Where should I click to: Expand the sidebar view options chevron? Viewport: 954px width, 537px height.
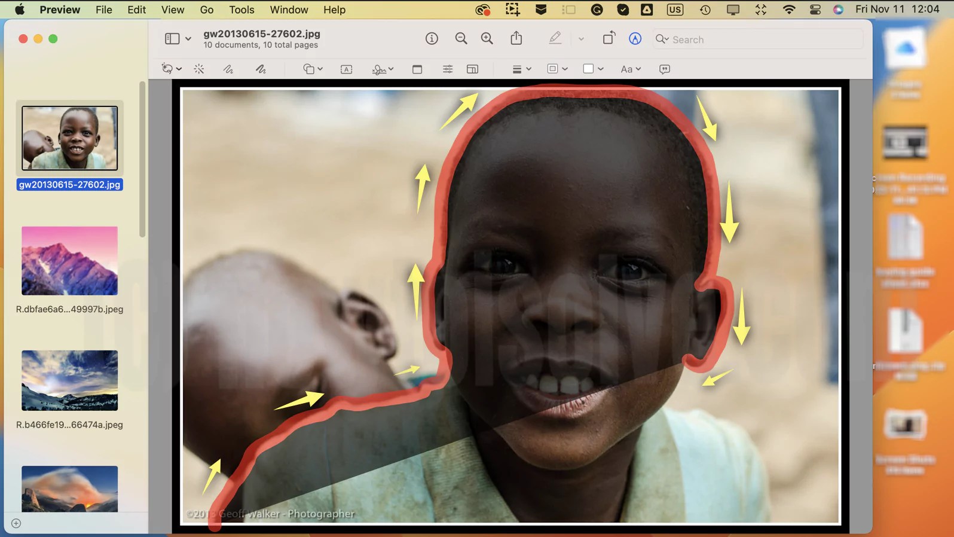[x=188, y=39]
